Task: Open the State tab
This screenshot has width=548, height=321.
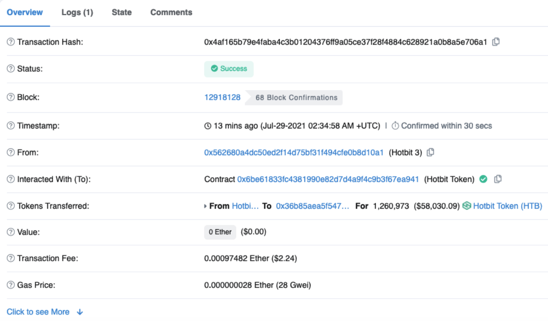Action: (x=121, y=12)
